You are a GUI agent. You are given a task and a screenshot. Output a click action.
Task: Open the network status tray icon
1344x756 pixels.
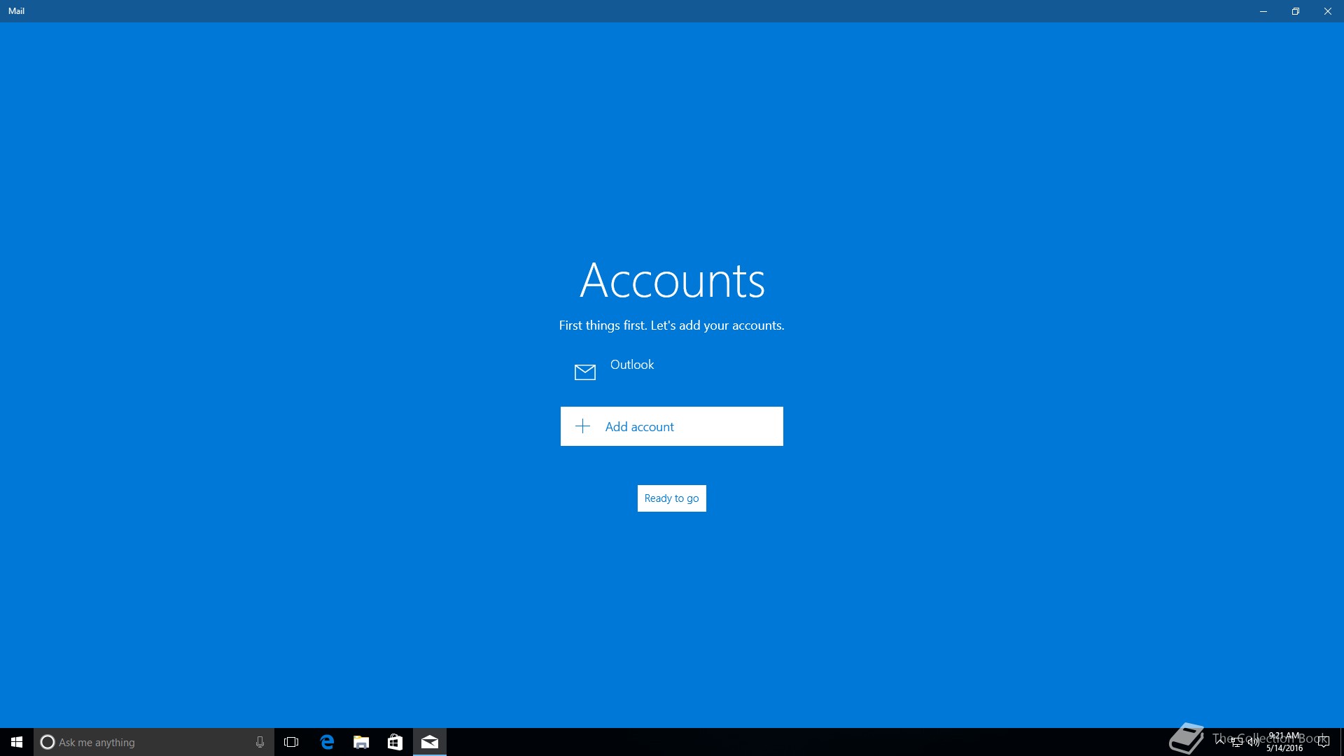(x=1237, y=742)
